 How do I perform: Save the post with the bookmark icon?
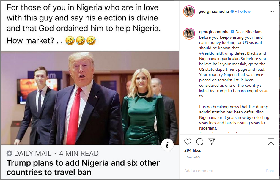pyautogui.click(x=271, y=142)
